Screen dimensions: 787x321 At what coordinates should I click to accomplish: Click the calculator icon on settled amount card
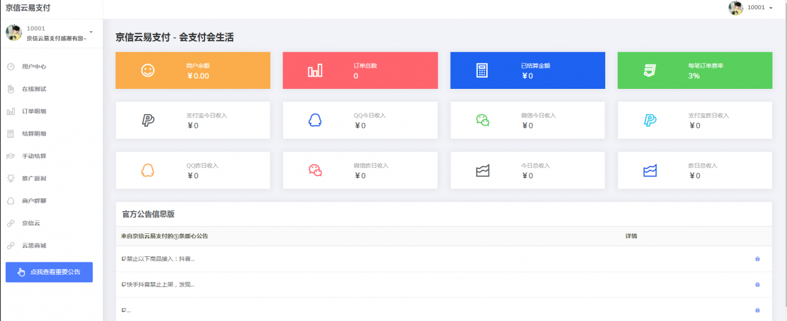(482, 70)
